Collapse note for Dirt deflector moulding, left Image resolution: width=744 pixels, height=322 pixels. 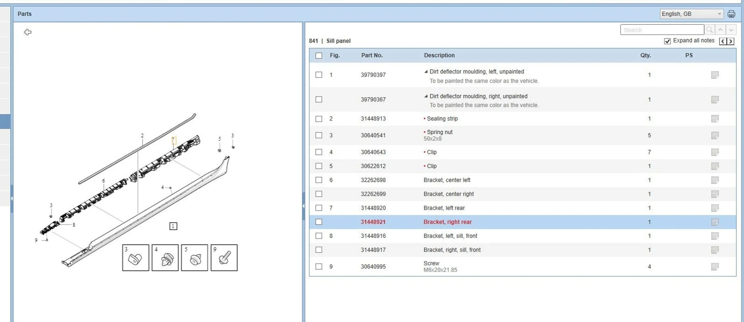pos(426,72)
